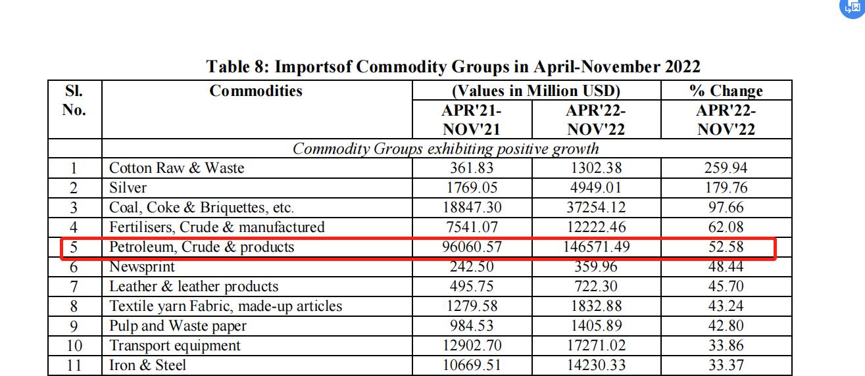
Task: Select highlighted "Petroleum, Crude & products" cell
Action: pyautogui.click(x=201, y=247)
